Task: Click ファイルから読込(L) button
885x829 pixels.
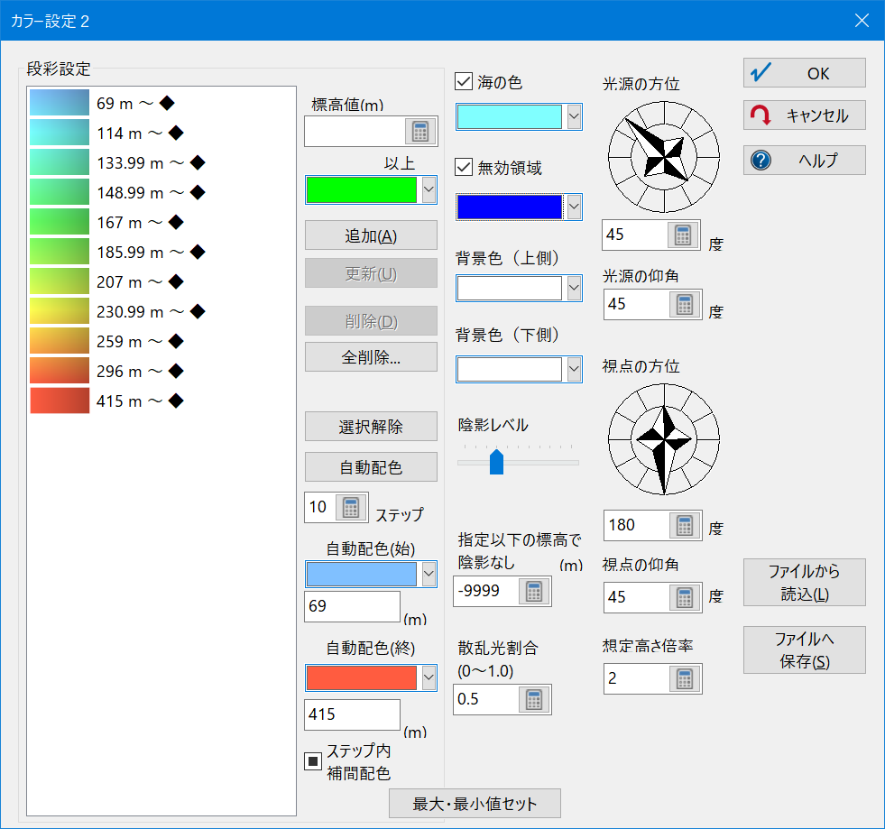Action: click(805, 583)
